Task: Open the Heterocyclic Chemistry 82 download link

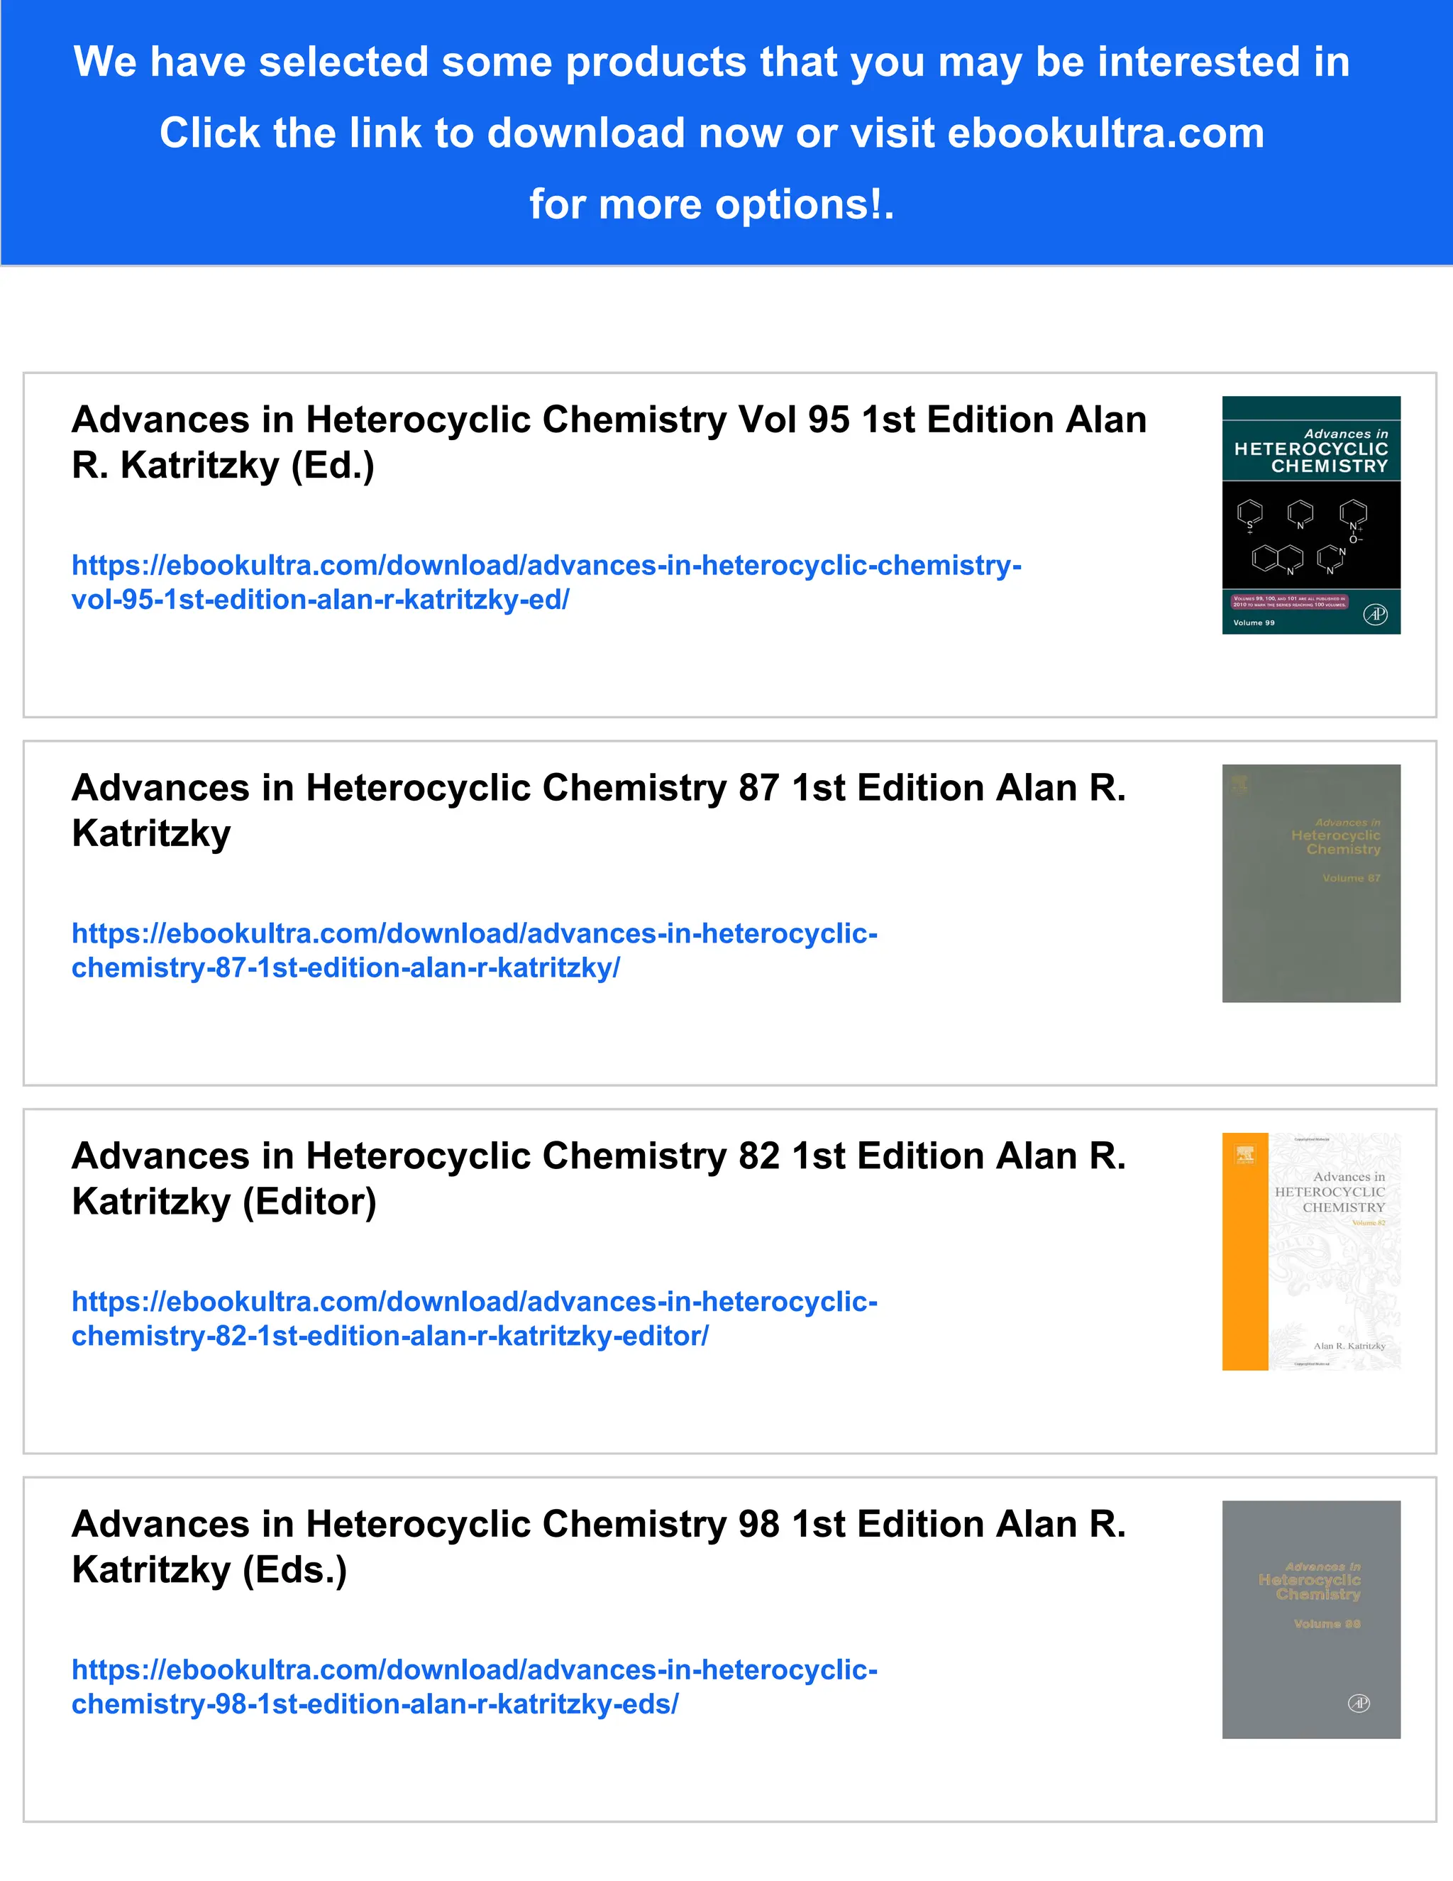Action: [x=475, y=1319]
